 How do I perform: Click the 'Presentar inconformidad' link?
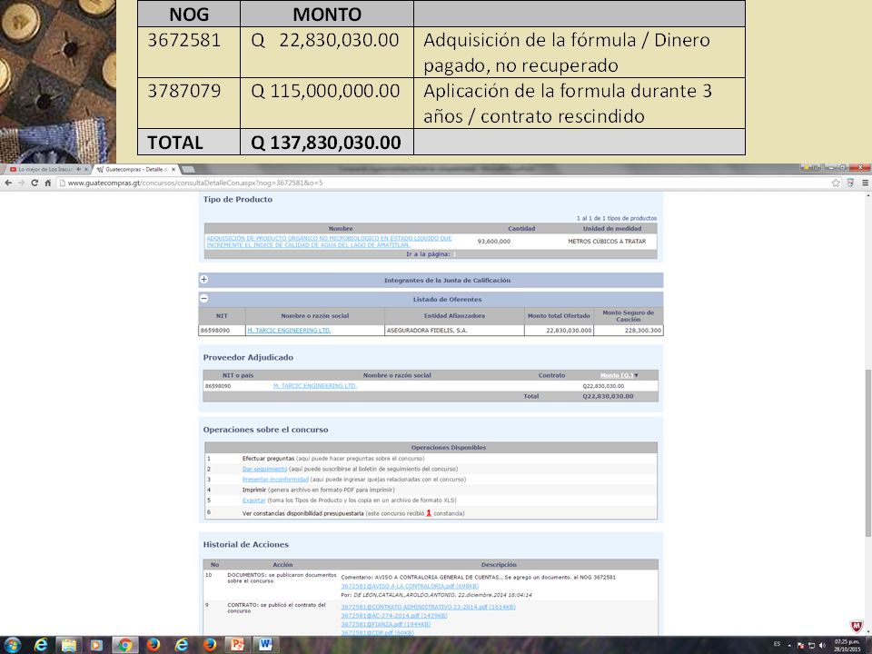[275, 479]
